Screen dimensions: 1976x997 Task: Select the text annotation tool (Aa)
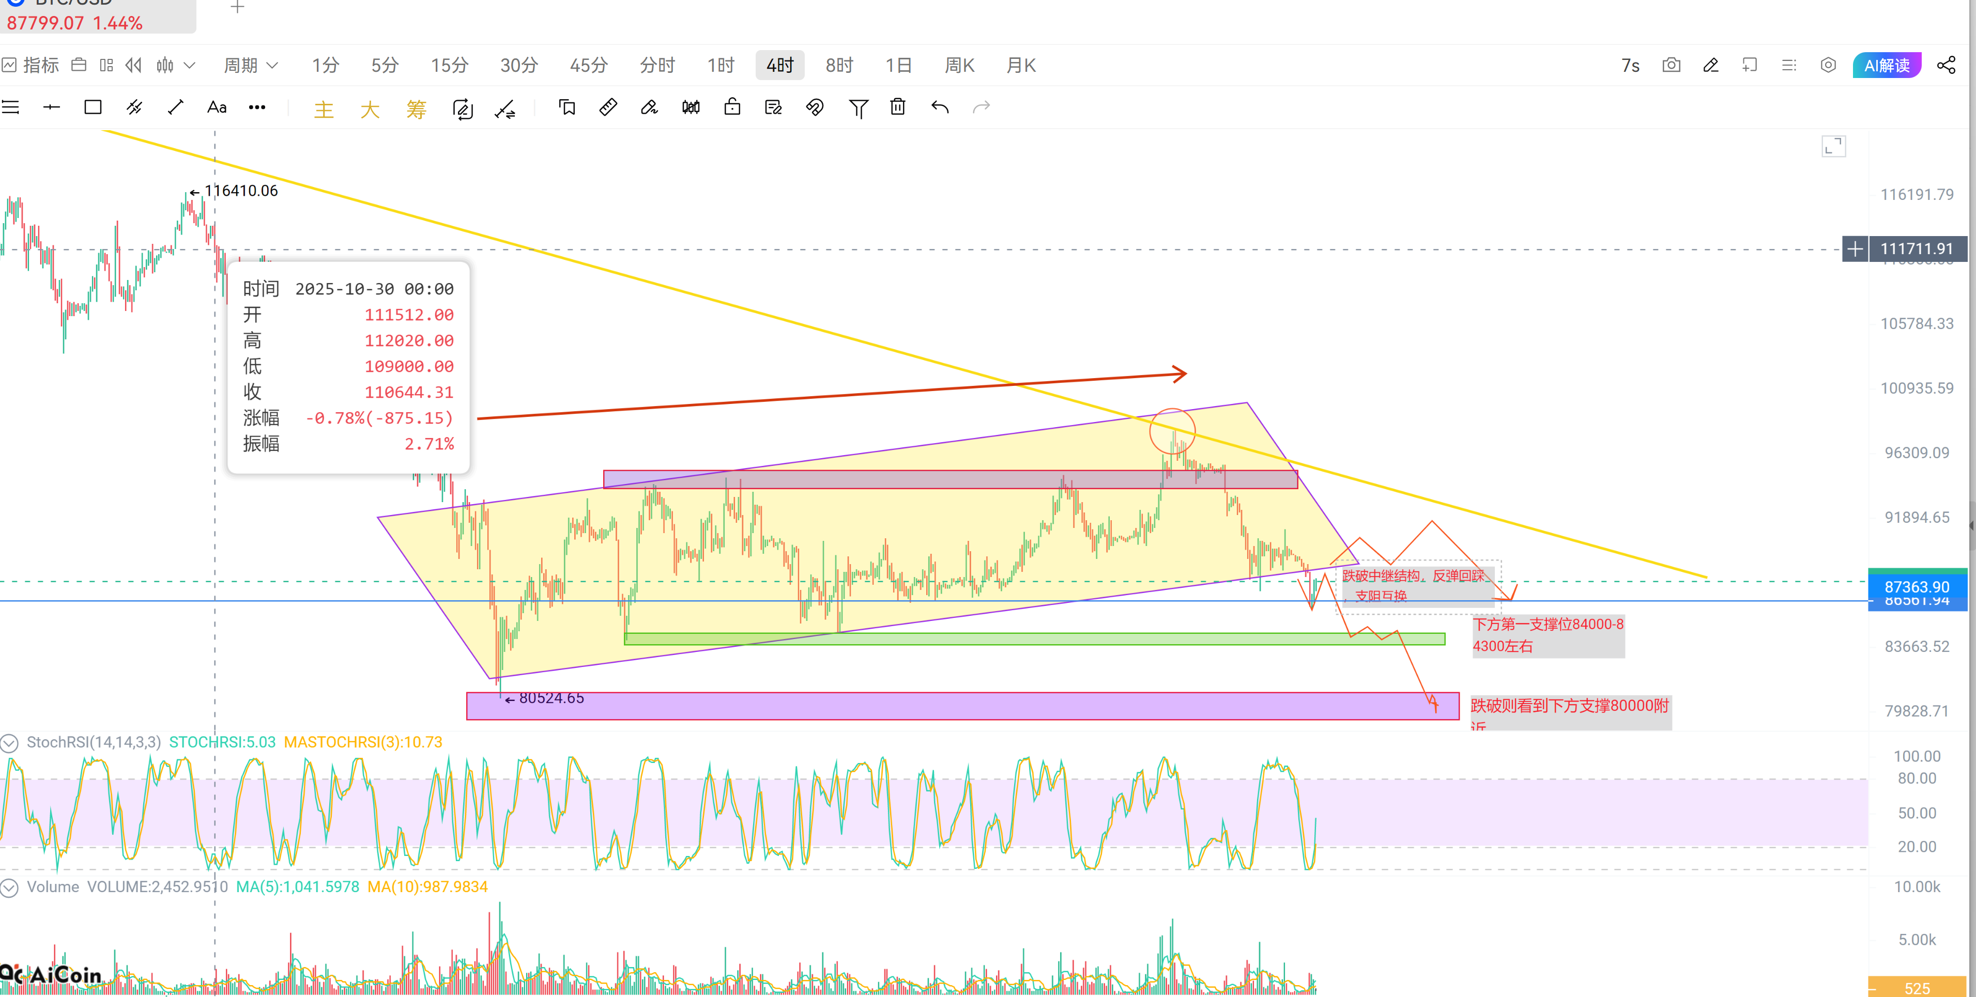coord(217,107)
